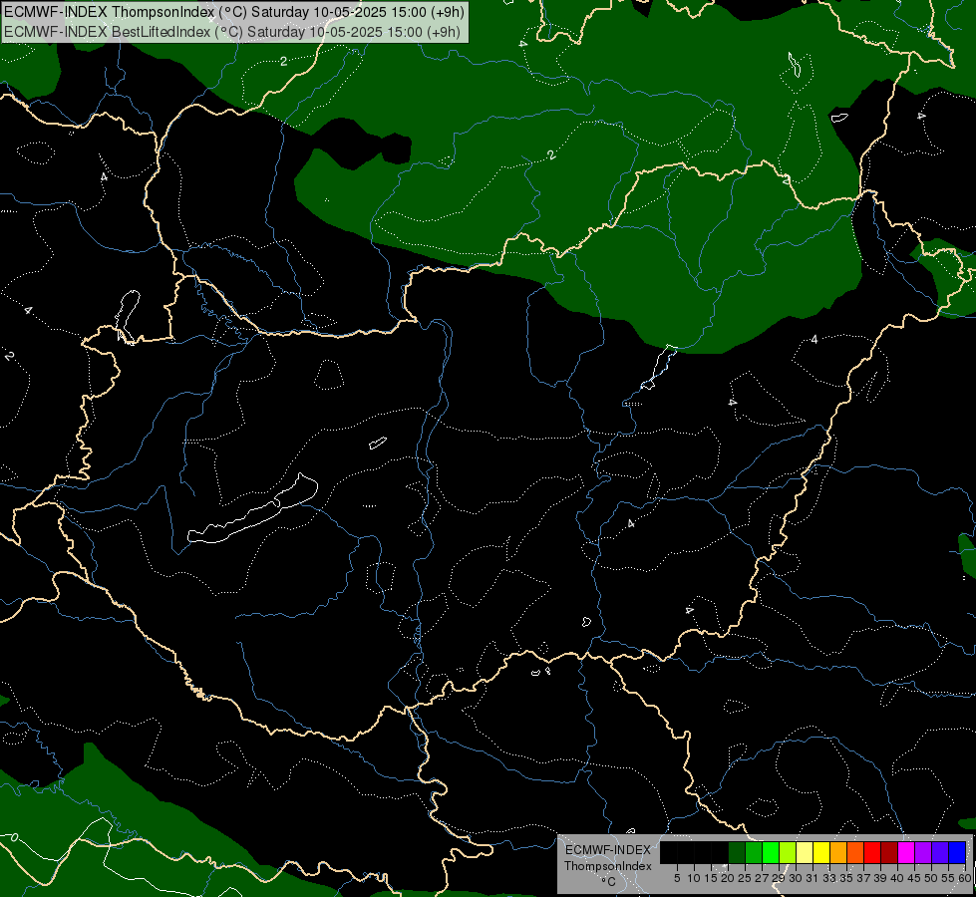Click legend tick value '37'

pos(863,878)
